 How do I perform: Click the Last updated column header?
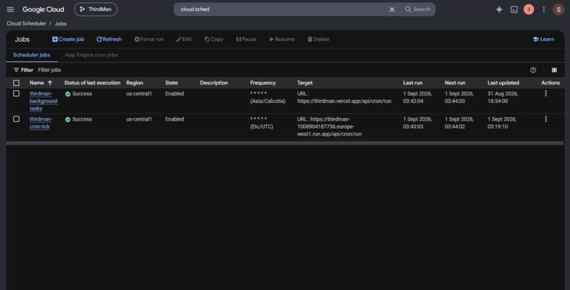point(503,83)
